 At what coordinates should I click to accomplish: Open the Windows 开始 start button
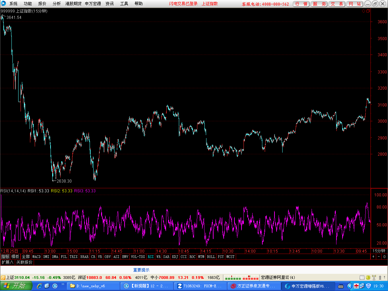16,286
